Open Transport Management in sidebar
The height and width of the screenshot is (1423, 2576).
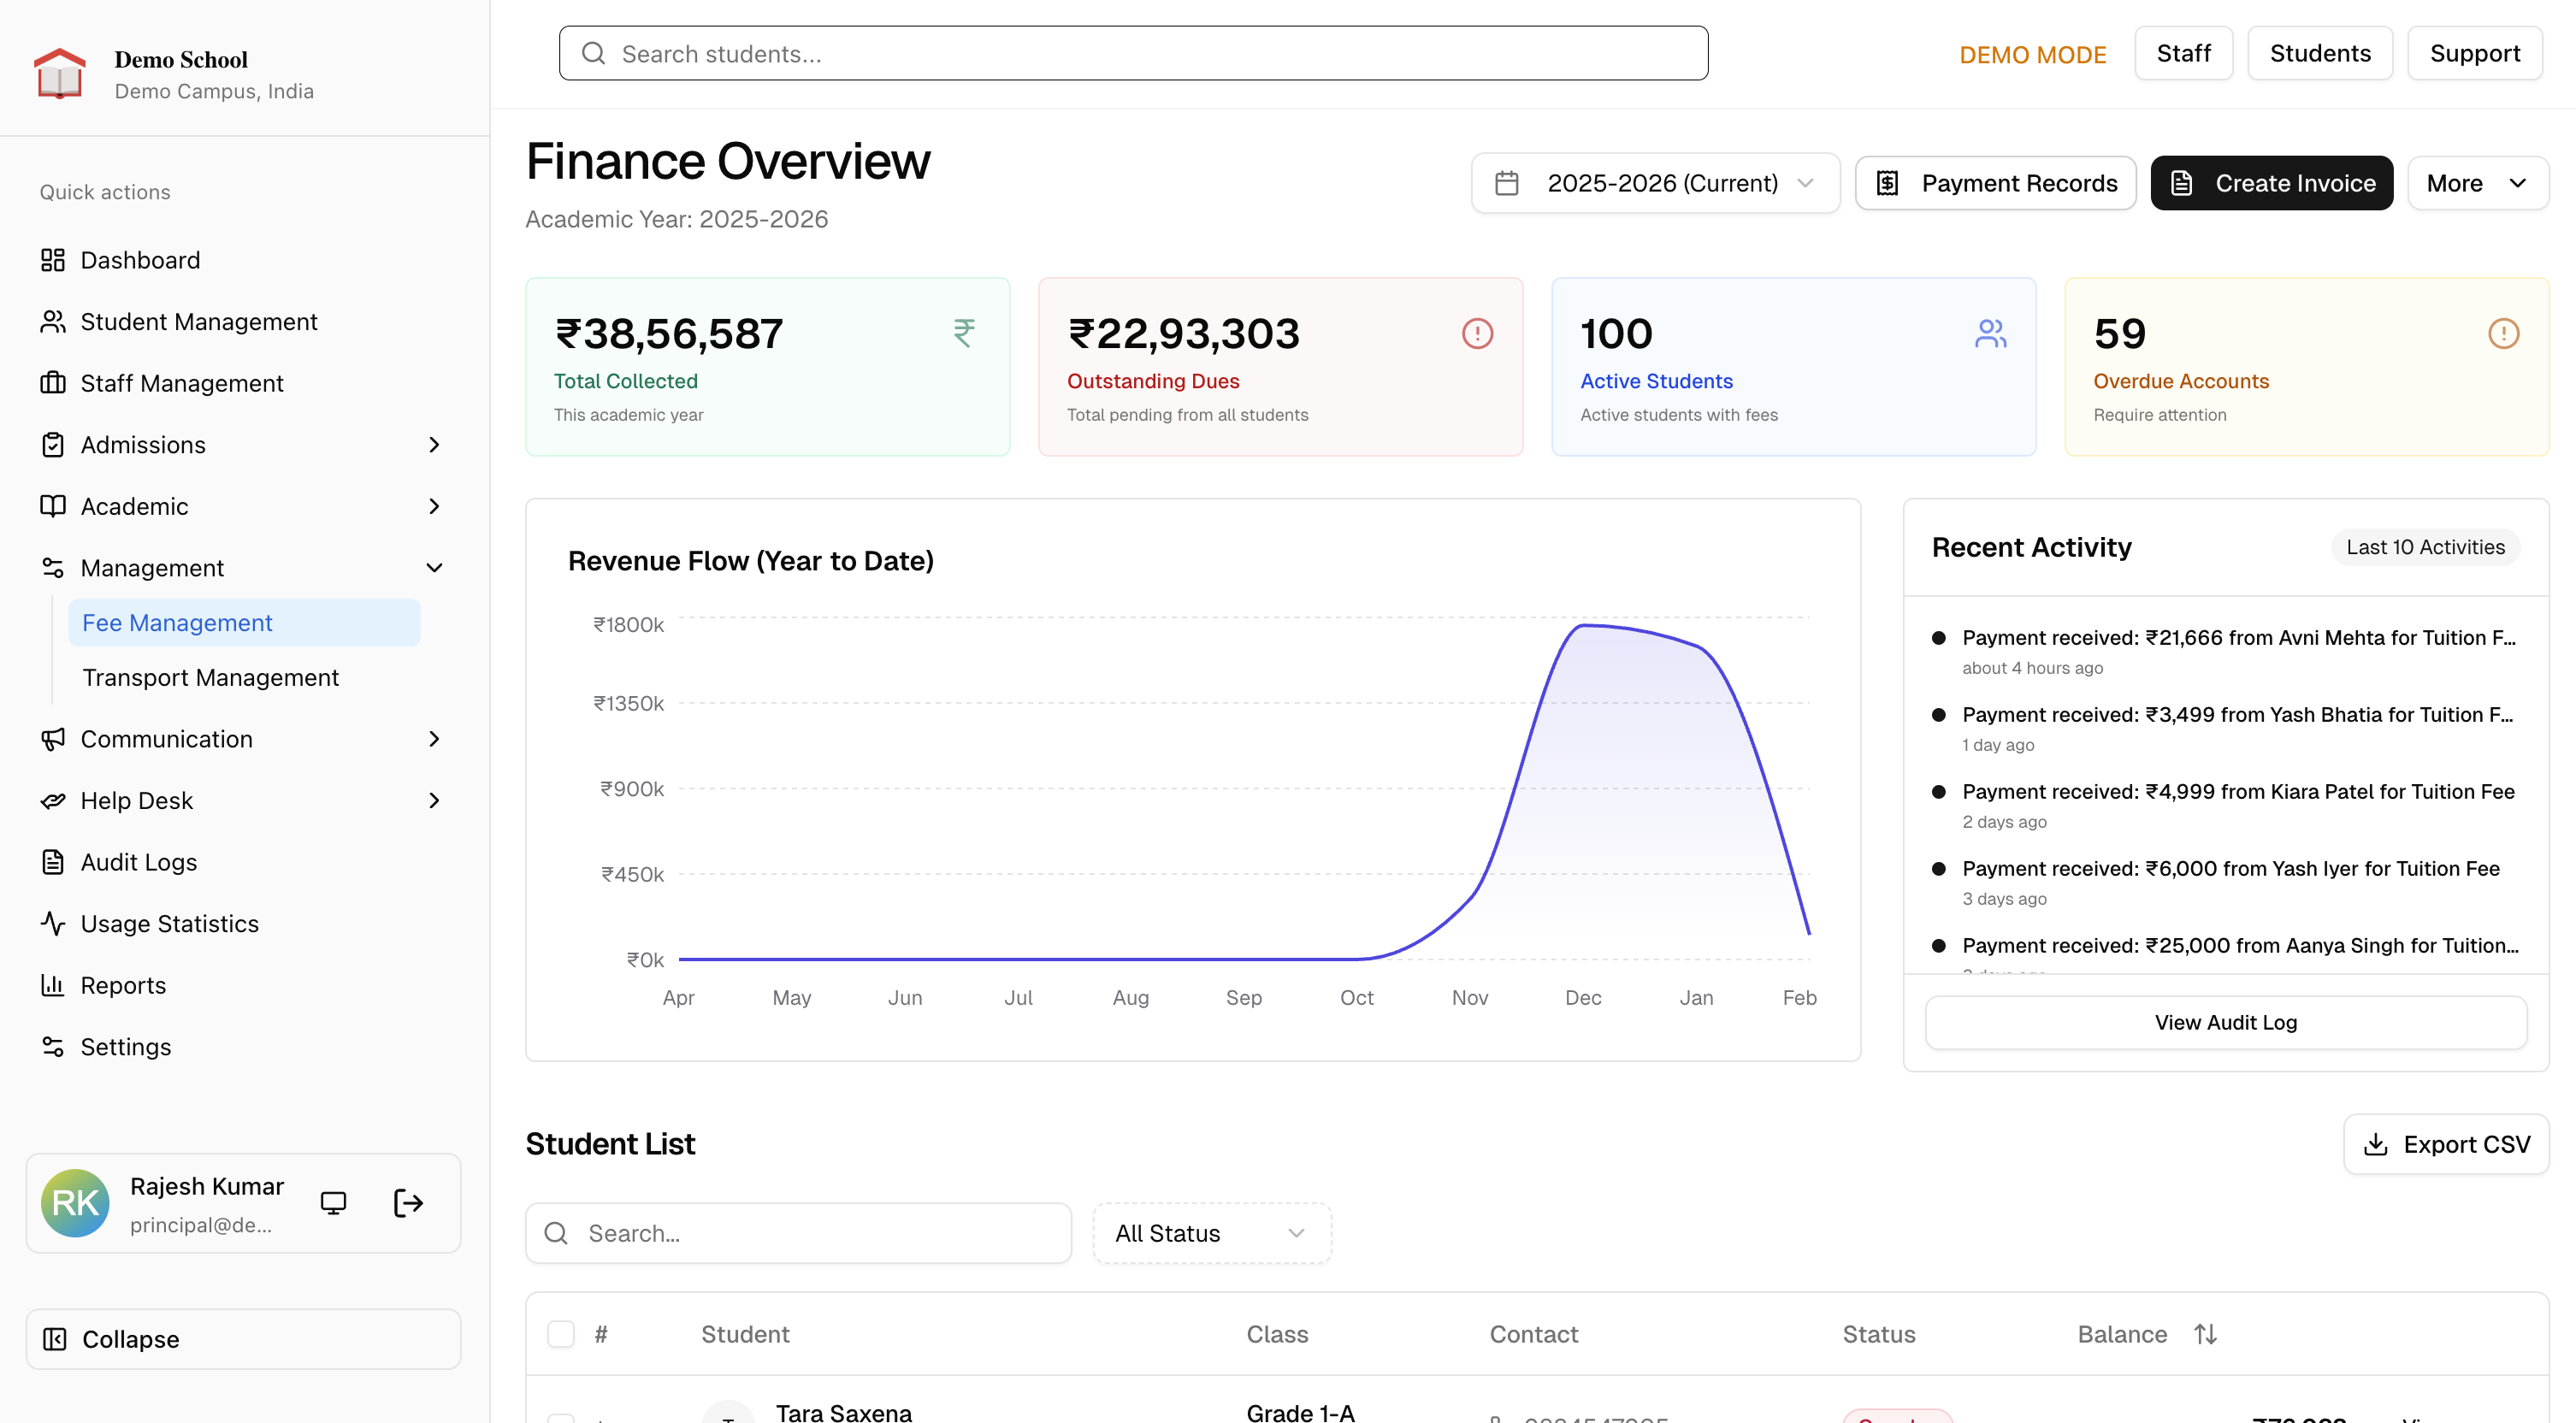(210, 678)
